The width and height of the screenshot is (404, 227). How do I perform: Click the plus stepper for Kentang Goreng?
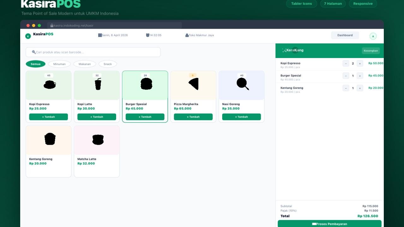coord(360,88)
